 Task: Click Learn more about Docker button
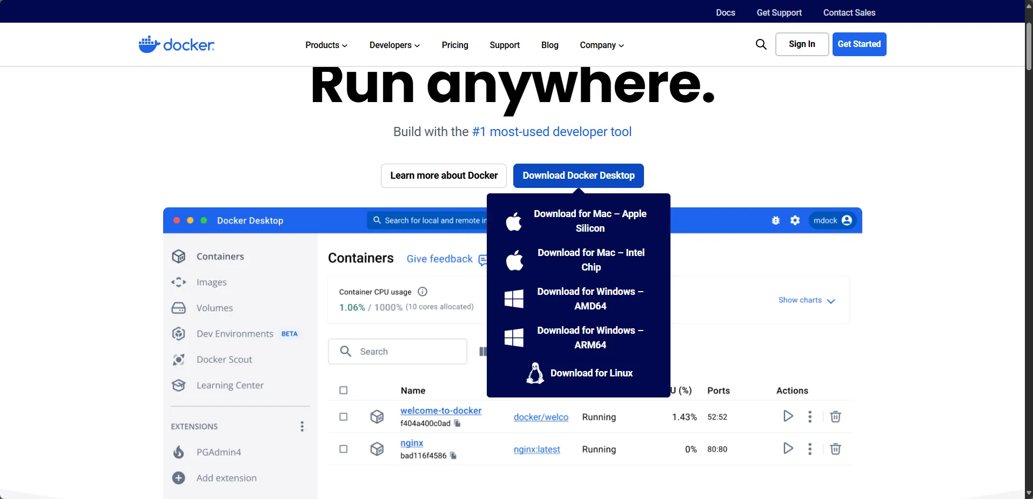444,176
